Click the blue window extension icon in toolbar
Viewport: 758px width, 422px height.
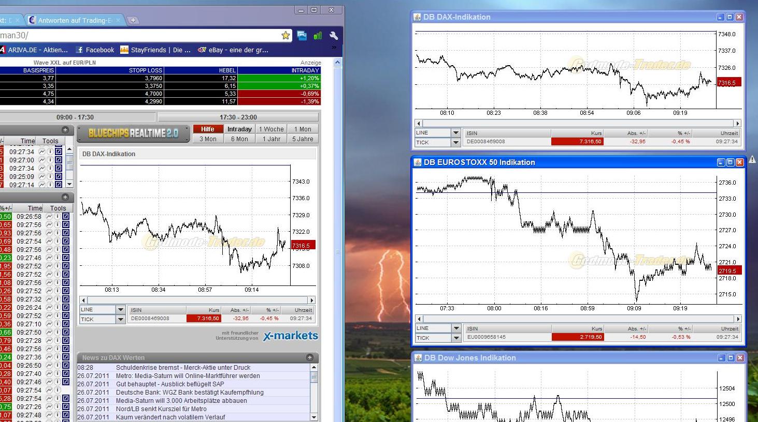coord(302,35)
